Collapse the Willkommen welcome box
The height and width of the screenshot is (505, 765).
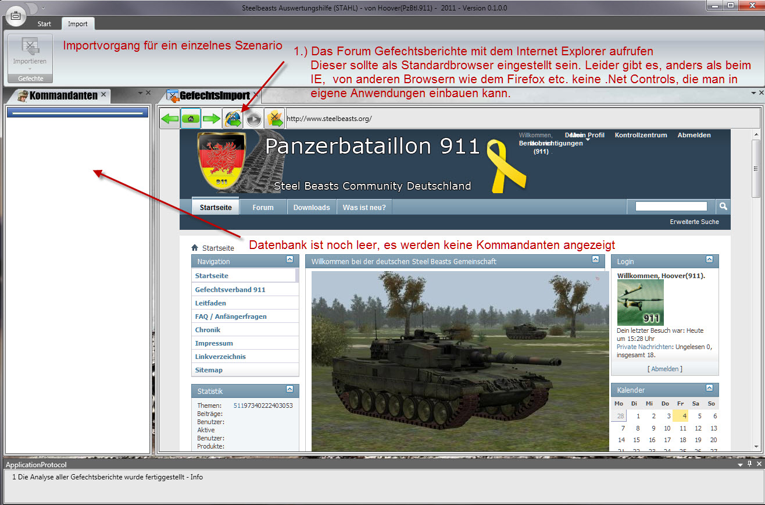pos(595,259)
